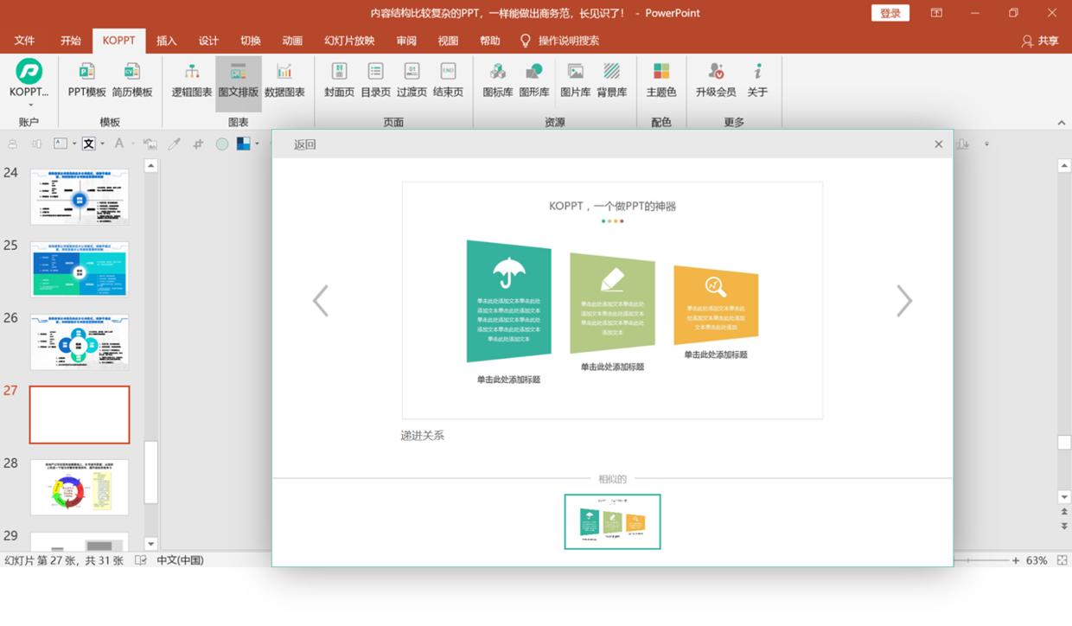Viewport: 1072px width, 626px height.
Task: Click the blue color squares swatch
Action: pos(243,144)
